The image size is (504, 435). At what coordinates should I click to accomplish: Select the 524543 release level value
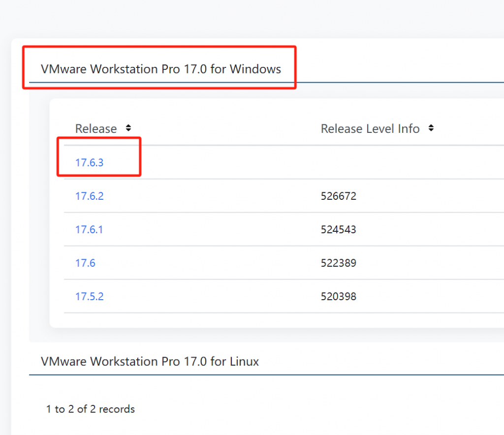click(x=339, y=229)
